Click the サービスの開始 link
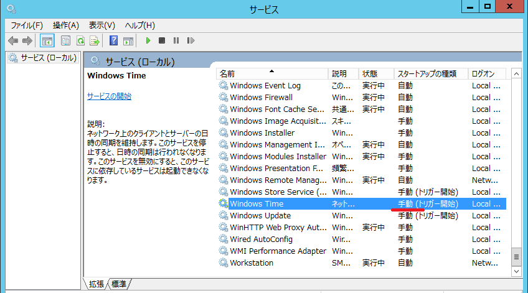Image resolution: width=528 pixels, height=293 pixels. 109,96
